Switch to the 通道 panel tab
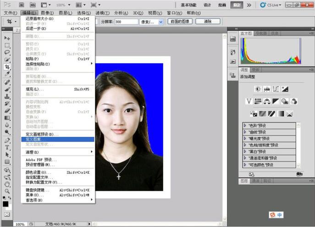 tap(256, 181)
